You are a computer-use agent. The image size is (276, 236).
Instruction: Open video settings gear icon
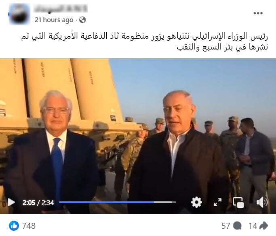(x=196, y=202)
